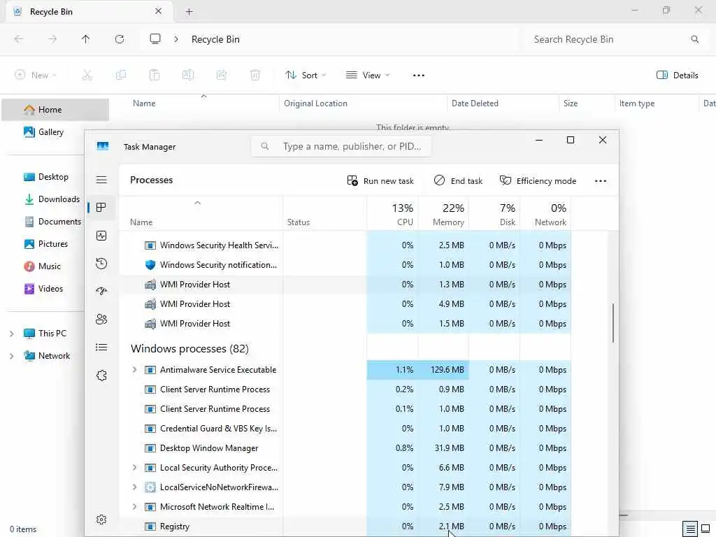Screen dimensions: 716x537
Task: Go back in File Explorer
Action: coord(19,39)
